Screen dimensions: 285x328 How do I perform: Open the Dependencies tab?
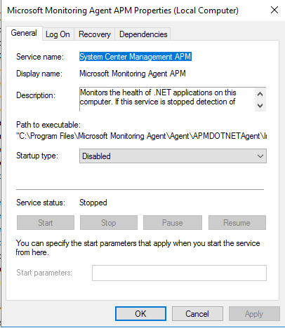pyautogui.click(x=143, y=34)
